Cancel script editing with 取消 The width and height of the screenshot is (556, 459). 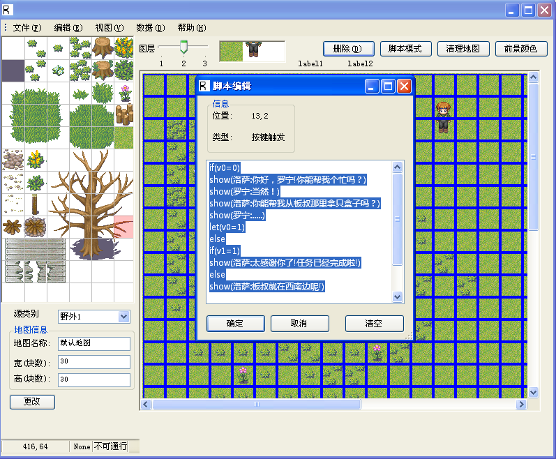pyautogui.click(x=300, y=324)
